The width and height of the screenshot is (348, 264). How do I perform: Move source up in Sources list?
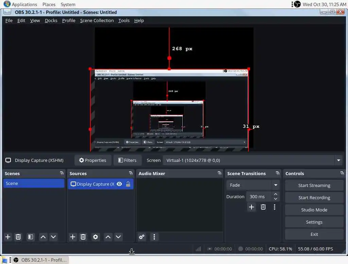pos(108,237)
